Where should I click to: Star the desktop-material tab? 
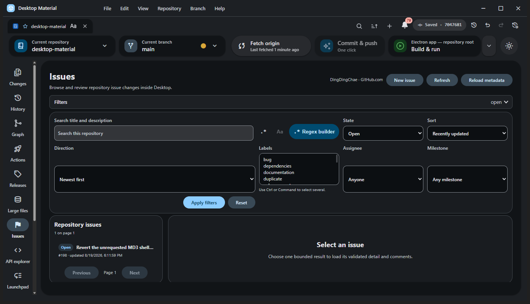(x=25, y=27)
